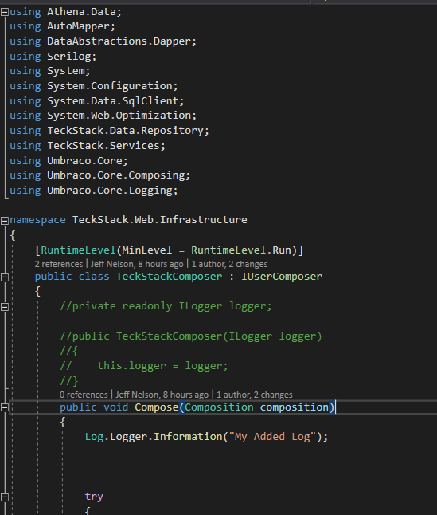The width and height of the screenshot is (437, 515).
Task: Click commented constructor 'TeckStackComposer(ILogger logger)'
Action: 219,336
